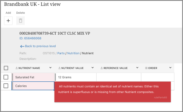Click the Delete trash can icon
This screenshot has height=112, width=183.
20,21
